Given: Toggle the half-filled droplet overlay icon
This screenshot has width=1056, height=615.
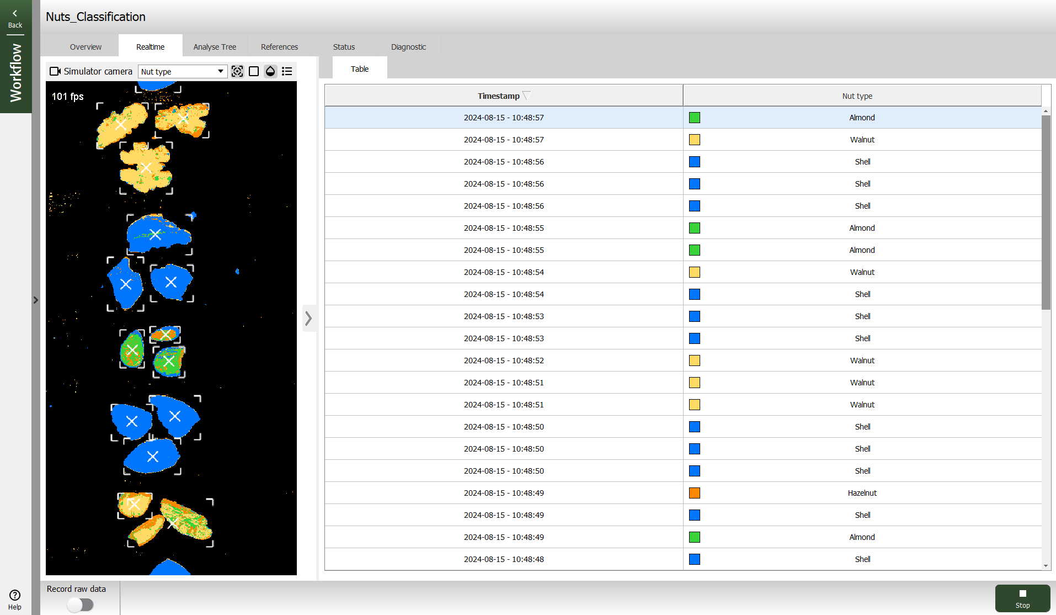Looking at the screenshot, I should pos(270,71).
